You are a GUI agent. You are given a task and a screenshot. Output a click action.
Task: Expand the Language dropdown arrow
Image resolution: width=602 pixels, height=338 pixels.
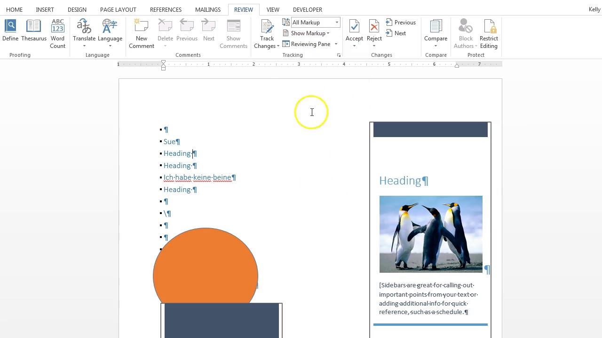[x=110, y=46]
